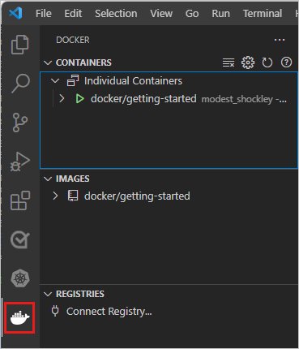This screenshot has width=299, height=349.
Task: Open Docker panel more actions ellipsis
Action: 280,40
